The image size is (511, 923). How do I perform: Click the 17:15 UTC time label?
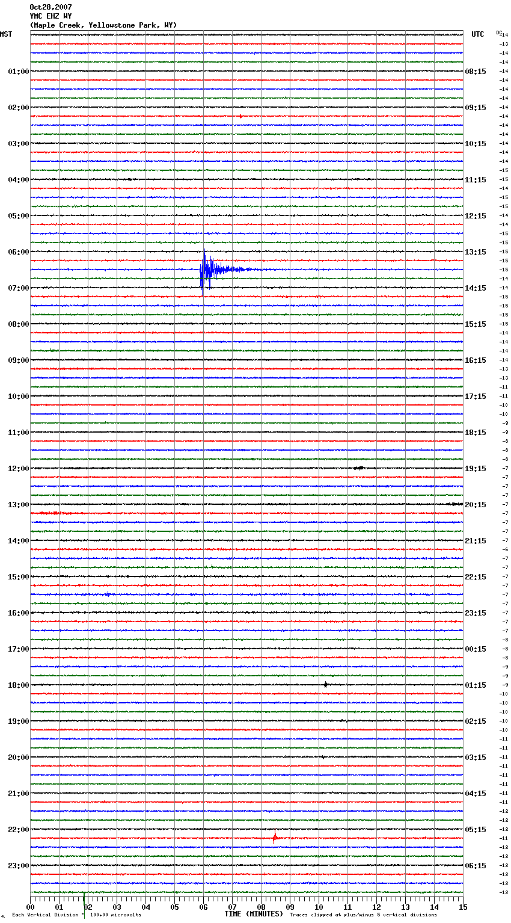click(476, 397)
